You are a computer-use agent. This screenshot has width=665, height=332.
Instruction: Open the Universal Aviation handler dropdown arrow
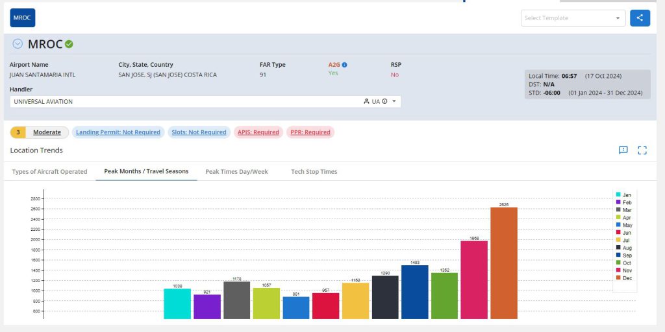[x=394, y=102]
